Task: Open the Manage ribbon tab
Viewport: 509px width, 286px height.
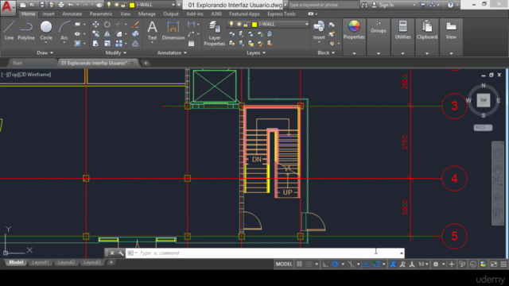Action: [146, 14]
